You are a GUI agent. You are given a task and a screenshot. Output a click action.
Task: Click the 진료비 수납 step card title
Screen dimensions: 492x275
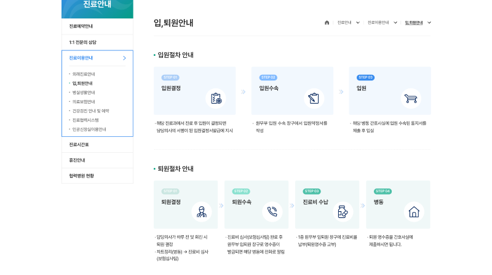pos(315,202)
